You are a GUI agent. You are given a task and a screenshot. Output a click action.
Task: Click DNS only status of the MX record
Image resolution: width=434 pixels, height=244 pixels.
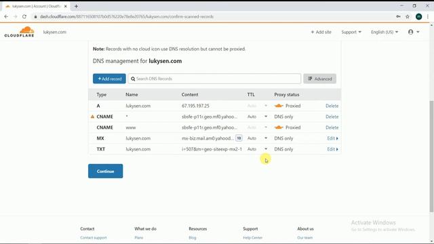(x=283, y=138)
